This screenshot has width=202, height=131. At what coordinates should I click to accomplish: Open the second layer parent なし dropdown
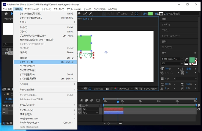(x=90, y=113)
